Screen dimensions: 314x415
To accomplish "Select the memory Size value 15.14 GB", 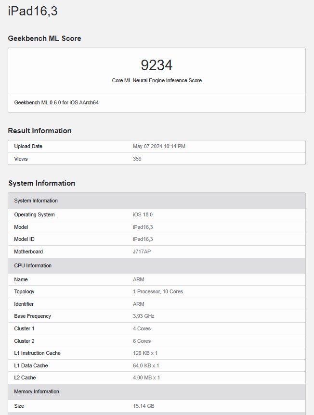I will (x=143, y=406).
